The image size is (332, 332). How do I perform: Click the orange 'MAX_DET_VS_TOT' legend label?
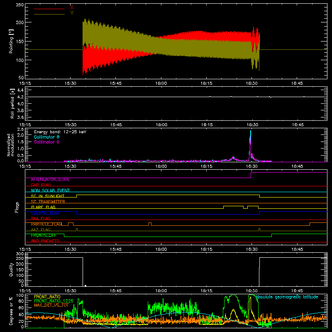[51, 305]
